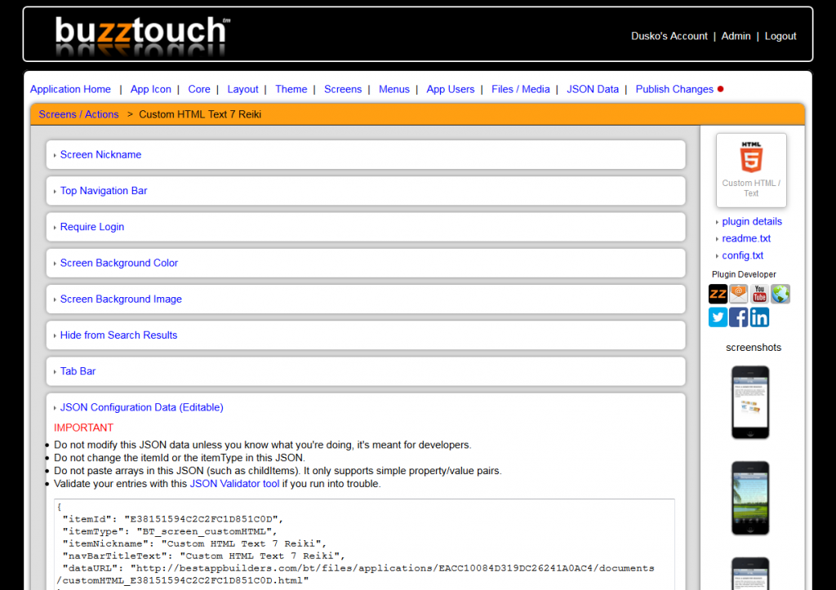This screenshot has height=590, width=836.
Task: Open the LinkedIn icon
Action: pos(759,317)
